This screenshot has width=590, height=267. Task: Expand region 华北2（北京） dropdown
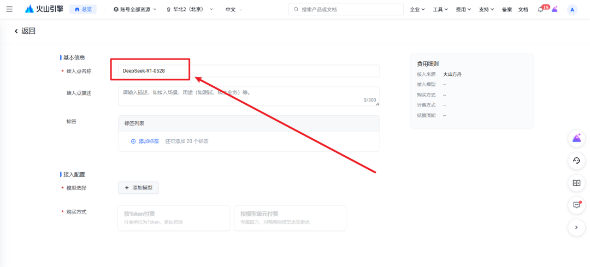[x=190, y=9]
